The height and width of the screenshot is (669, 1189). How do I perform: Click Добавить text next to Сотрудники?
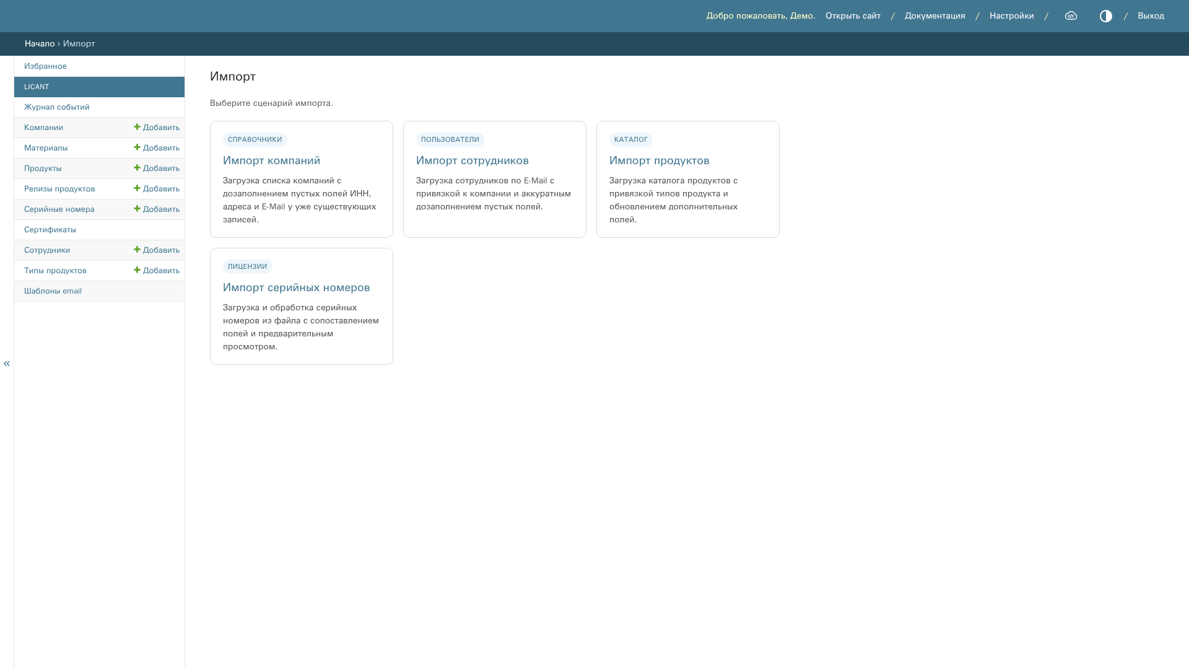161,250
